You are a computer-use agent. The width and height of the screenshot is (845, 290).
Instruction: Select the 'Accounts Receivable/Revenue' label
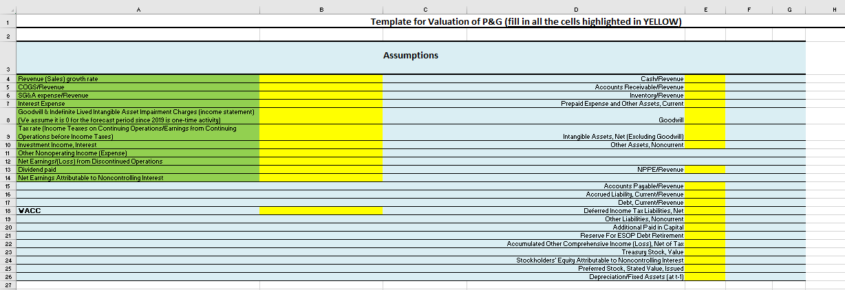577,87
